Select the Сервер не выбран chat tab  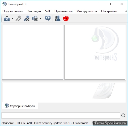[x=20, y=106]
